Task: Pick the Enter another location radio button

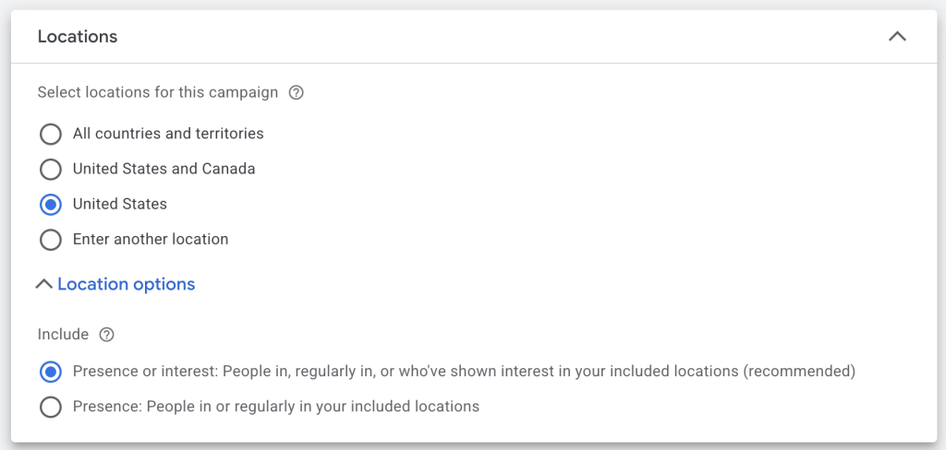Action: coord(51,240)
